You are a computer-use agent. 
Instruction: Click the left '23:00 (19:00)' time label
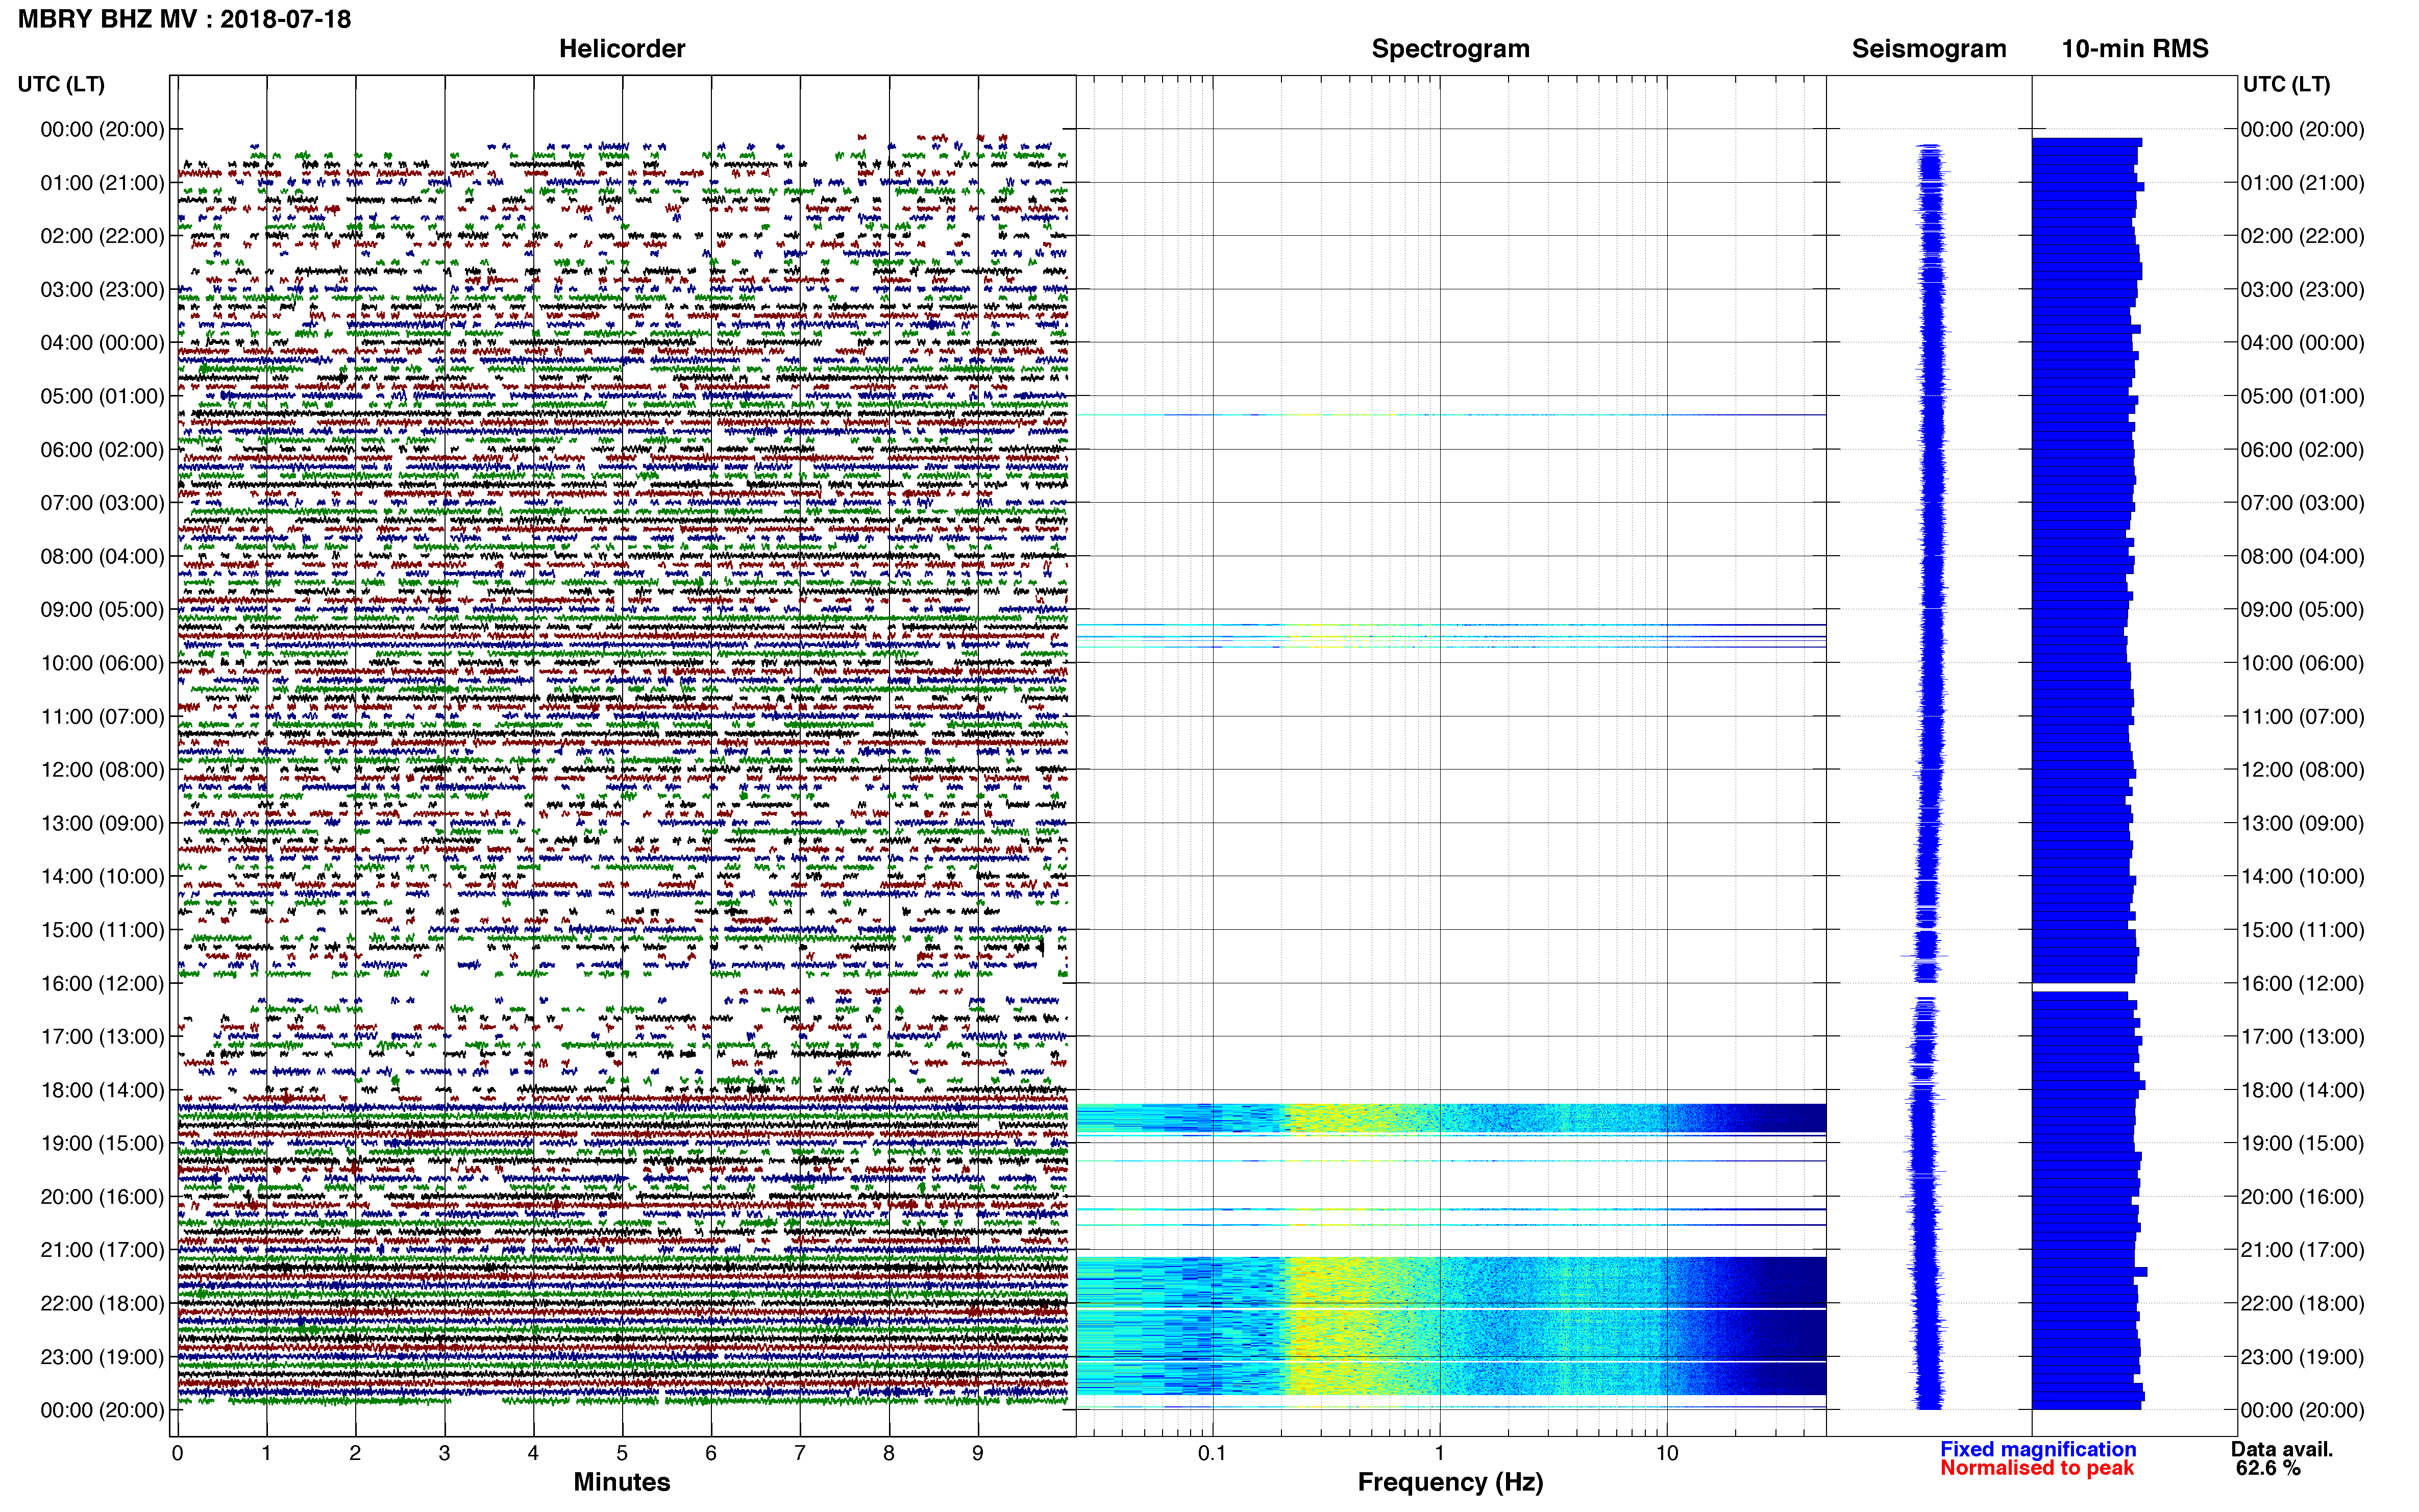pos(102,1357)
